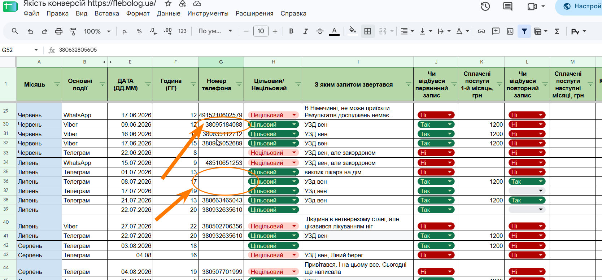
Task: Open version history clock icon
Action: click(x=485, y=6)
